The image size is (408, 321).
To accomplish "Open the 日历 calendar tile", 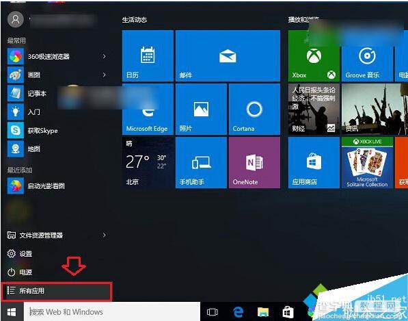I will (x=148, y=55).
